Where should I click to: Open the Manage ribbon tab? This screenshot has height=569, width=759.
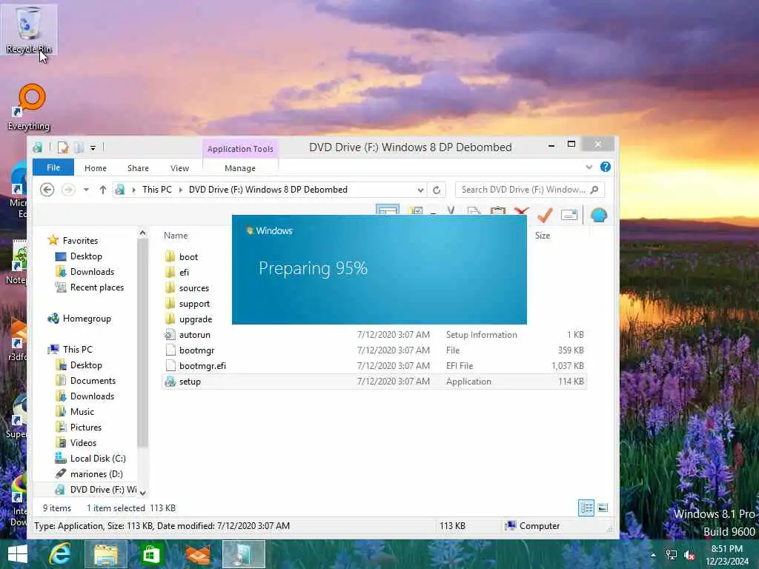point(240,168)
